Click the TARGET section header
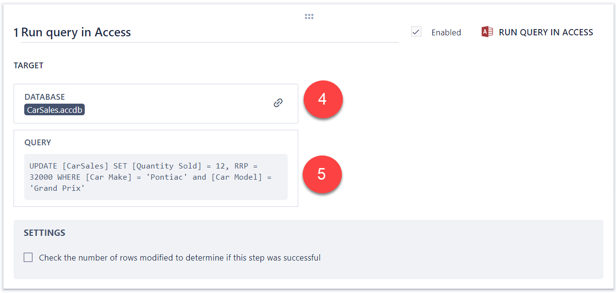Screen dimensions: 616x293 pos(29,65)
